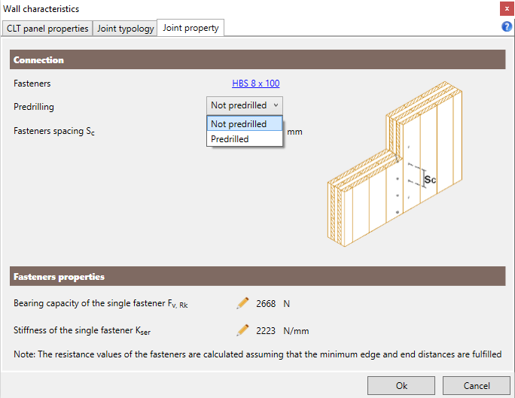515x398 pixels.
Task: Select the Joint property tab
Action: 190,28
